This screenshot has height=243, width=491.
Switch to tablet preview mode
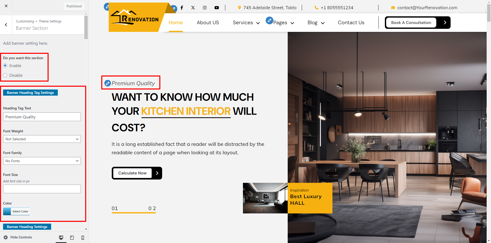tap(72, 237)
